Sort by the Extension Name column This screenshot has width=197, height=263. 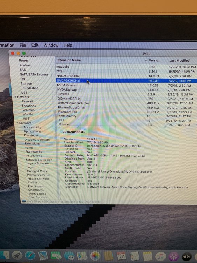pos(69,60)
